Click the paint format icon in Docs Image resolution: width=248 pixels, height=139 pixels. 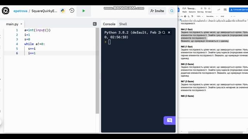pos(192,16)
